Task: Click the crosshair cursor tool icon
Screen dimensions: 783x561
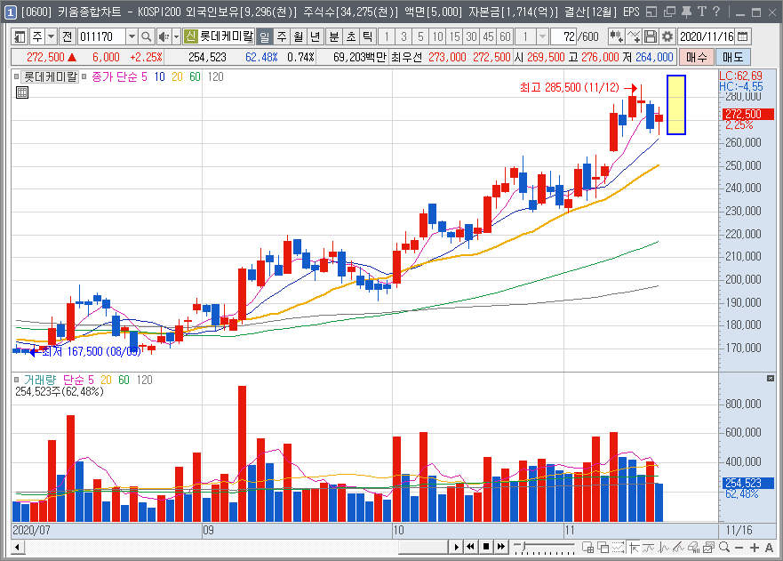Action: [x=635, y=548]
